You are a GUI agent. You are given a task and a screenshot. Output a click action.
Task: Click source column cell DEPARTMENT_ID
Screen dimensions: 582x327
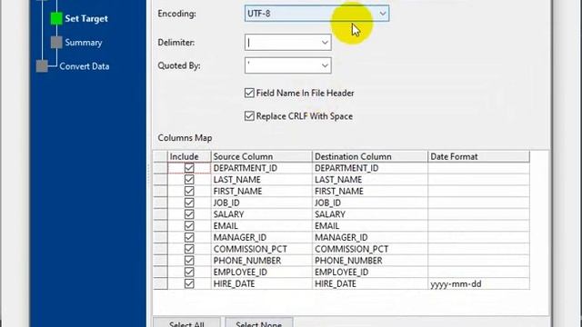click(x=262, y=168)
